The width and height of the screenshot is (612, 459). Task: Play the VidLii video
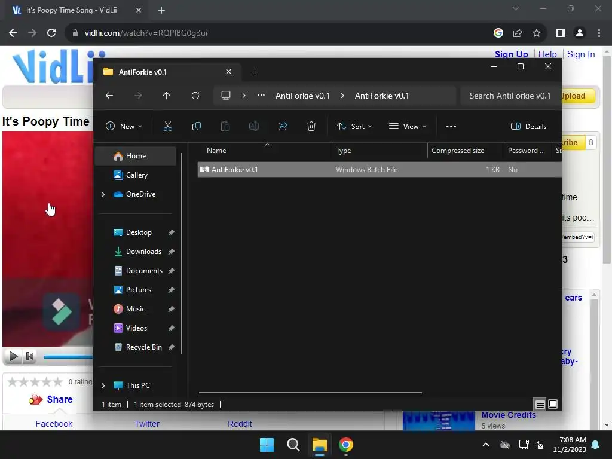pyautogui.click(x=13, y=356)
